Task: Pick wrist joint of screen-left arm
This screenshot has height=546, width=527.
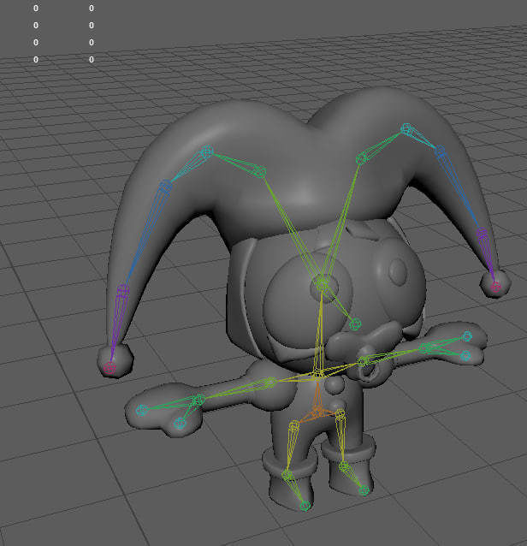Action: (198, 401)
